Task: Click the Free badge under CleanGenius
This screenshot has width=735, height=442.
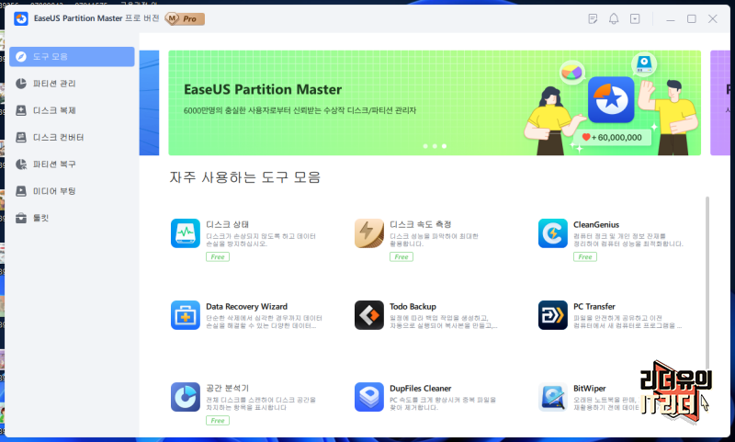Action: tap(585, 257)
